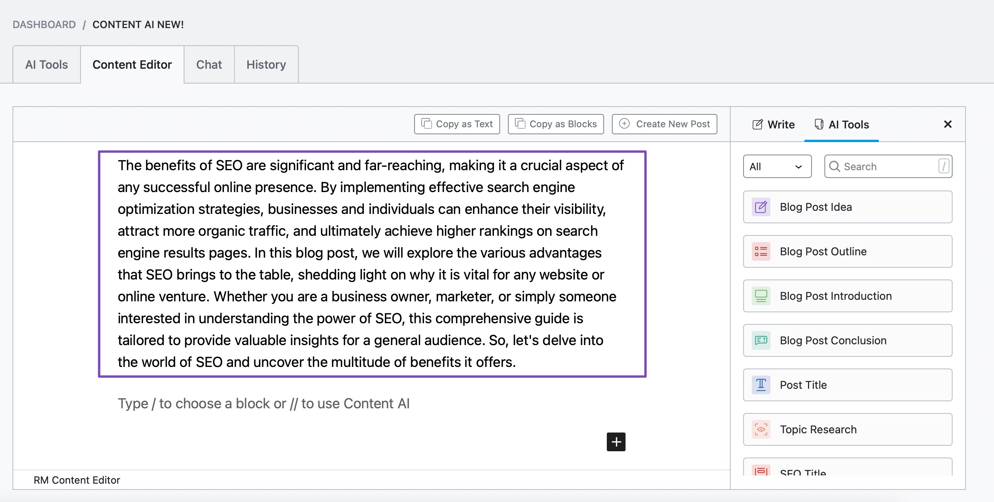Choose the Blog Post Conclusion tool

pos(848,340)
